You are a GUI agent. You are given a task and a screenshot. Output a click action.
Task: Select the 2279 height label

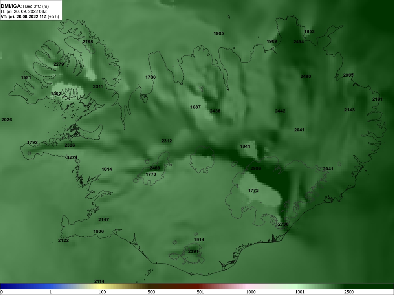(x=59, y=64)
